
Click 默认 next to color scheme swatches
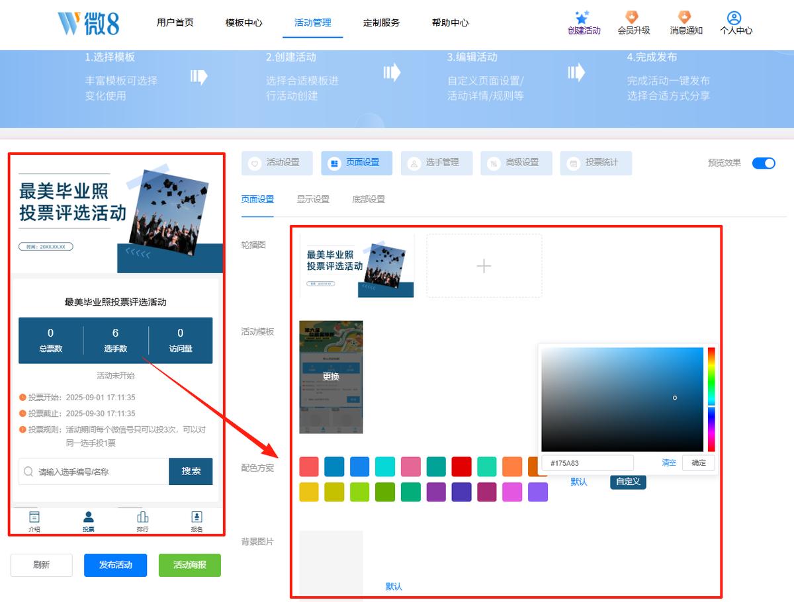[x=579, y=482]
